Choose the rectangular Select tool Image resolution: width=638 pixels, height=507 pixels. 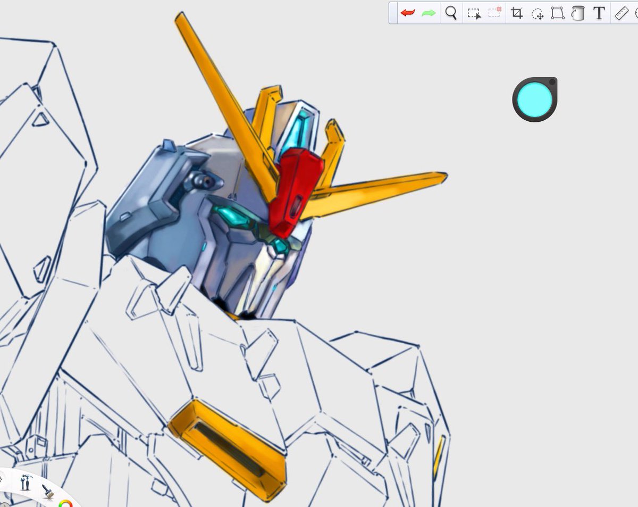point(474,13)
